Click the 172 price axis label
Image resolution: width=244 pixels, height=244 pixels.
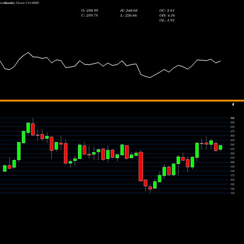(x=232, y=175)
